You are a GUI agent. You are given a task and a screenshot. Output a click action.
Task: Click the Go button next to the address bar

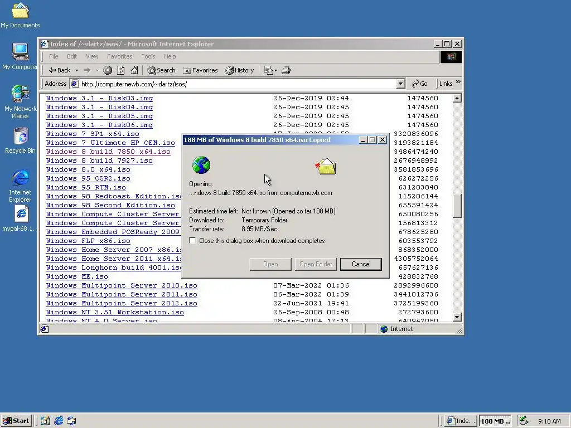[x=419, y=84]
